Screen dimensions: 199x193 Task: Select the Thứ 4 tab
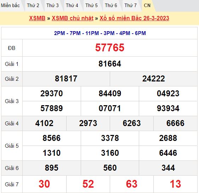click(72, 6)
